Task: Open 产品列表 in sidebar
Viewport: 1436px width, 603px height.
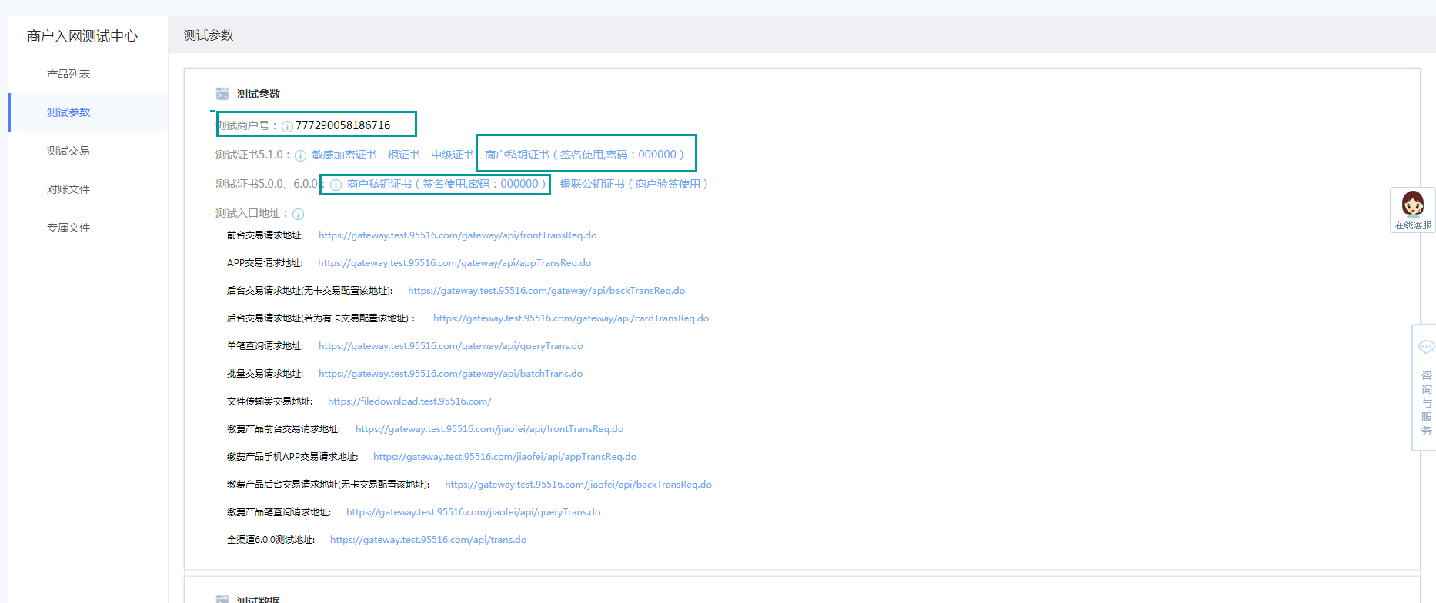Action: coord(68,74)
